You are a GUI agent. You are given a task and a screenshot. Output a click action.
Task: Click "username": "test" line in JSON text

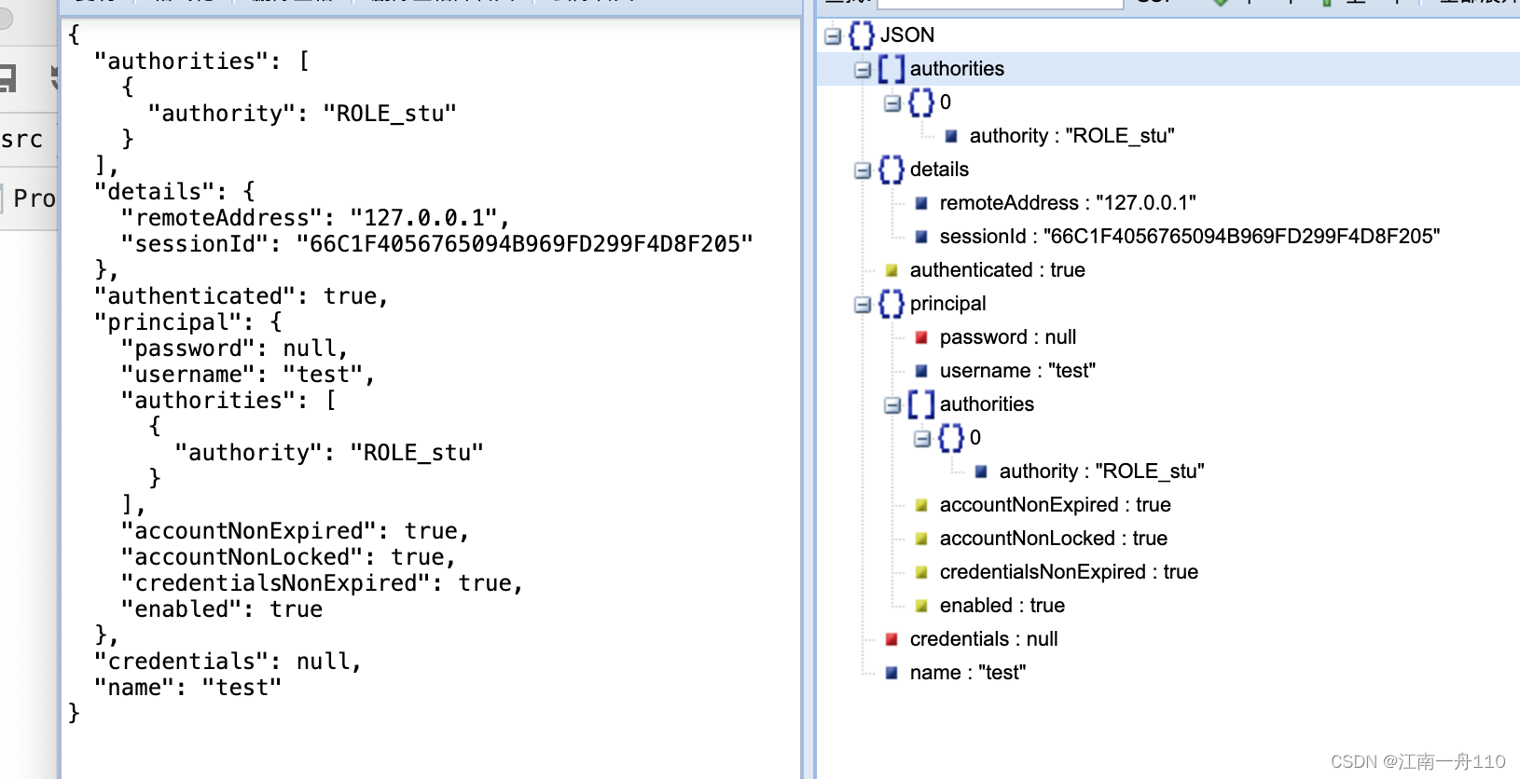[x=248, y=375]
